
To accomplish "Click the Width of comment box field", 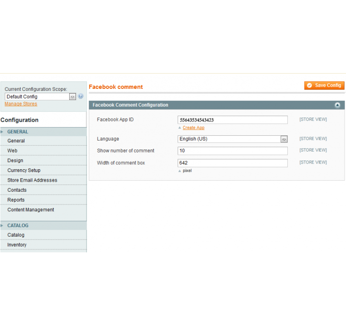I will point(232,163).
